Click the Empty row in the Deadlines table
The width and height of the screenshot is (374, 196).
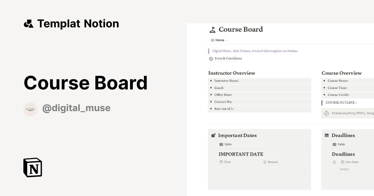coord(345,169)
